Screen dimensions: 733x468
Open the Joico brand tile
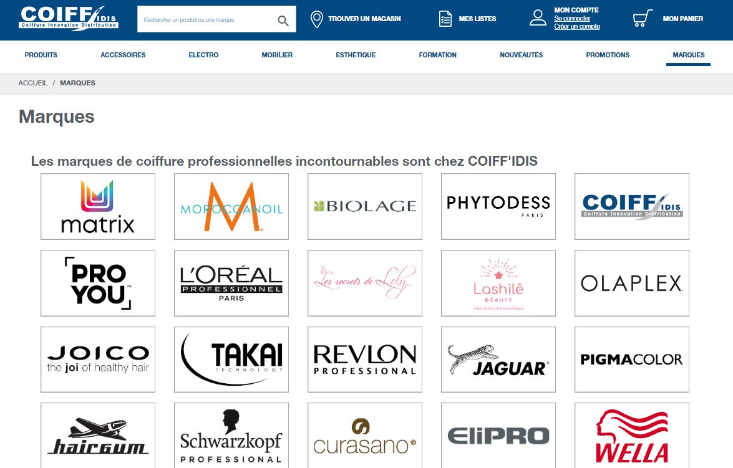pyautogui.click(x=98, y=360)
